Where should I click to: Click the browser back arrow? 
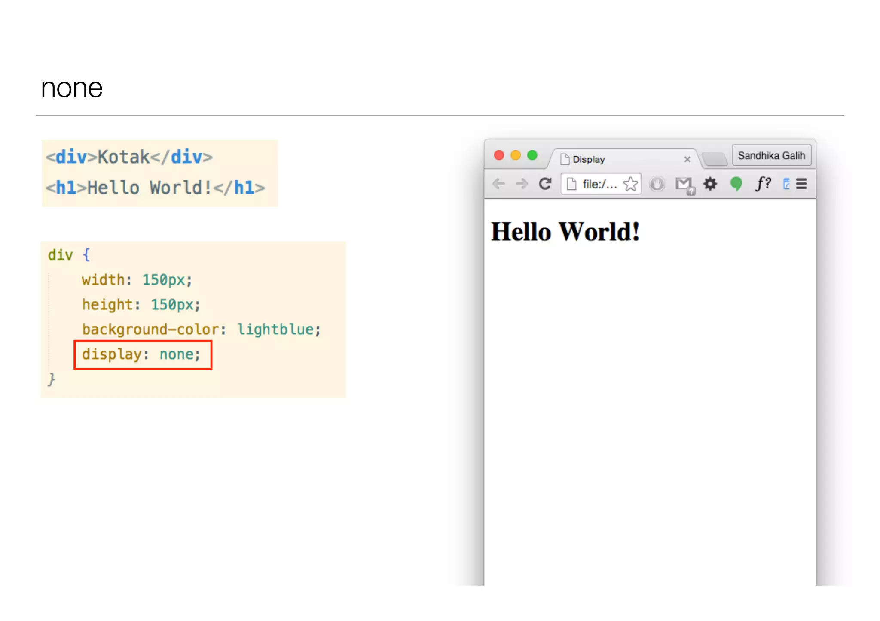[x=498, y=184]
